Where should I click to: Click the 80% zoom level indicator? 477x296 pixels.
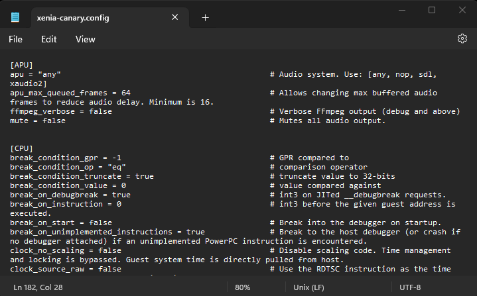(242, 287)
